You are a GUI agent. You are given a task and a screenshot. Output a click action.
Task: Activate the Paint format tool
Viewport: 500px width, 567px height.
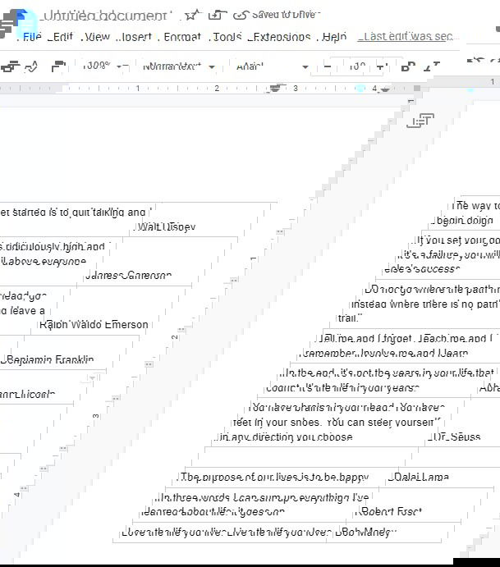click(x=58, y=66)
